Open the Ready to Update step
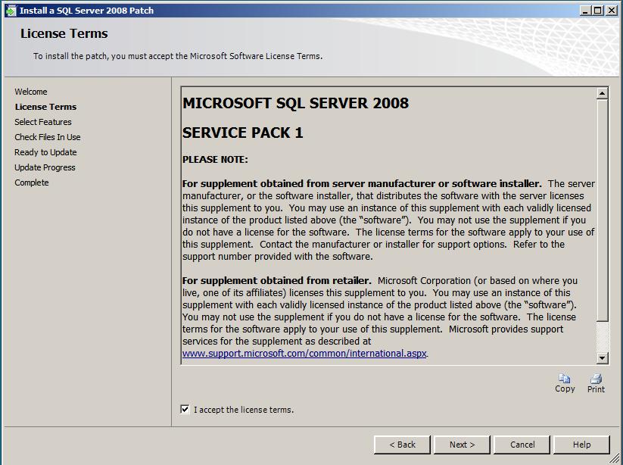623x465 pixels. click(47, 151)
